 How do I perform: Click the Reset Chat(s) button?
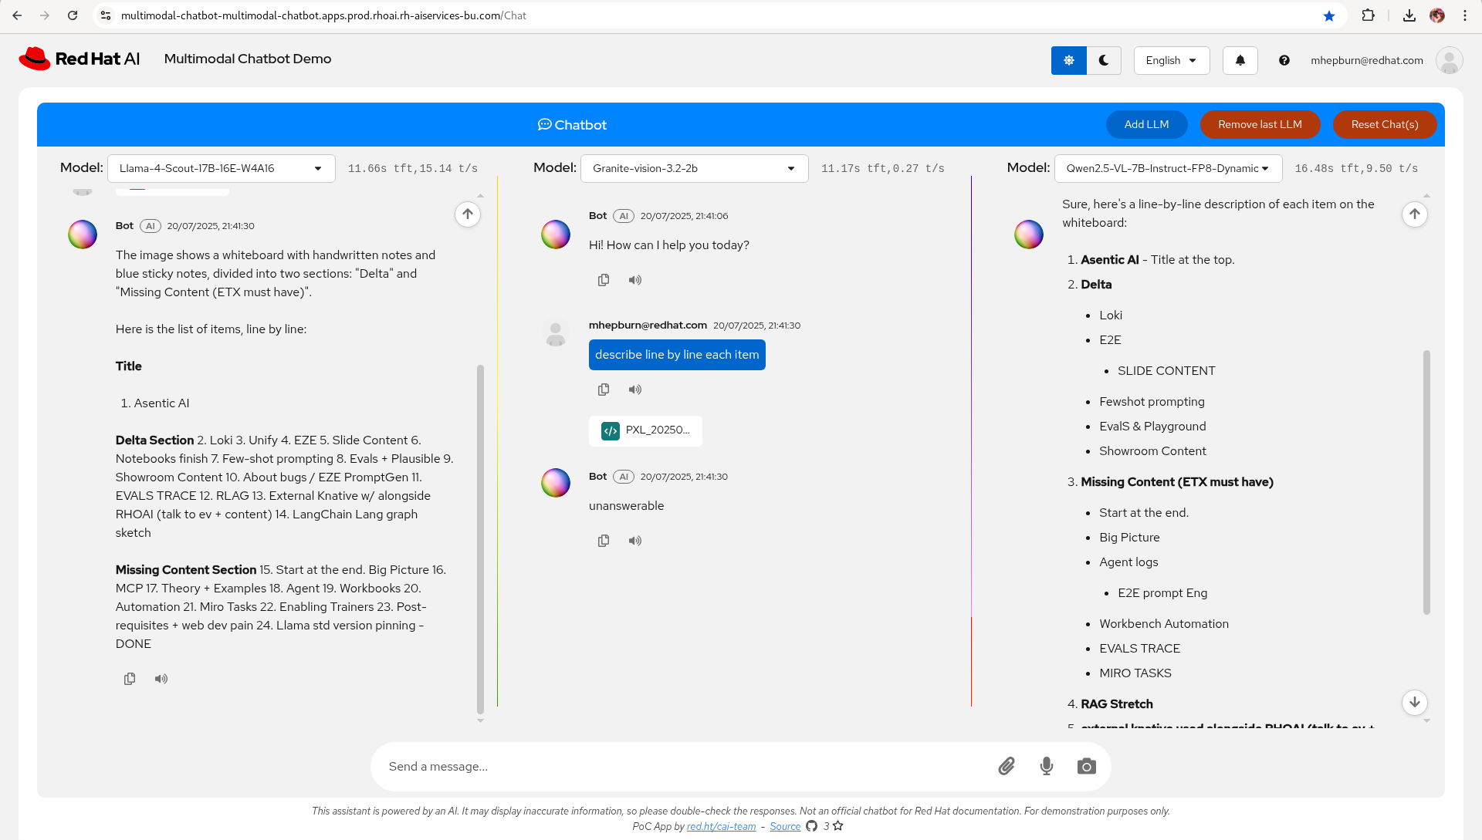[1385, 124]
